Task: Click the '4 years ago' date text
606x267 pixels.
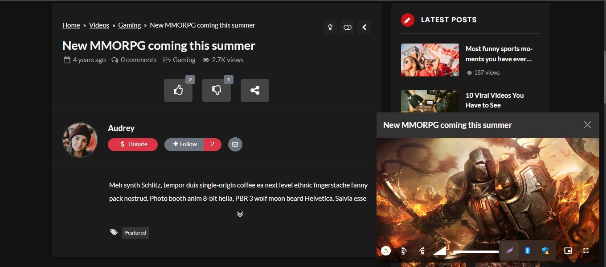Action: coord(89,60)
